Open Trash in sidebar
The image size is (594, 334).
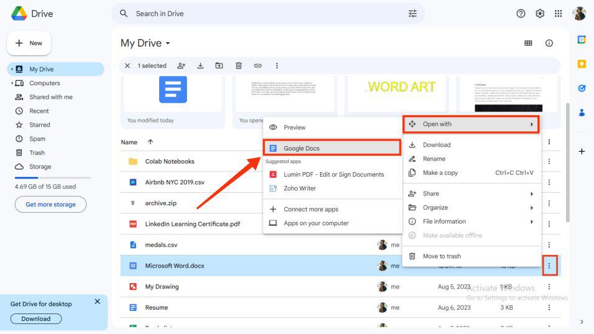coord(55,153)
